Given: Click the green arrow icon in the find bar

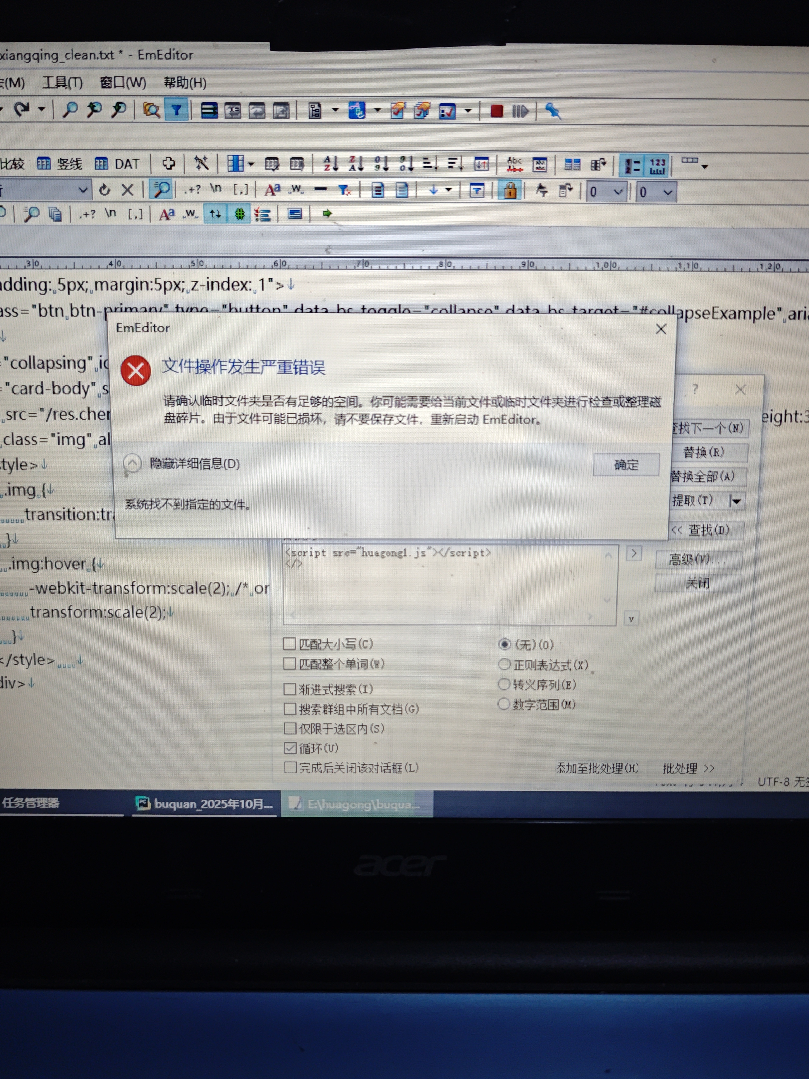Looking at the screenshot, I should point(327,214).
